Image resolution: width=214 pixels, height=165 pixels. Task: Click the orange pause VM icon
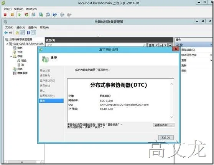pyautogui.click(x=12, y=15)
